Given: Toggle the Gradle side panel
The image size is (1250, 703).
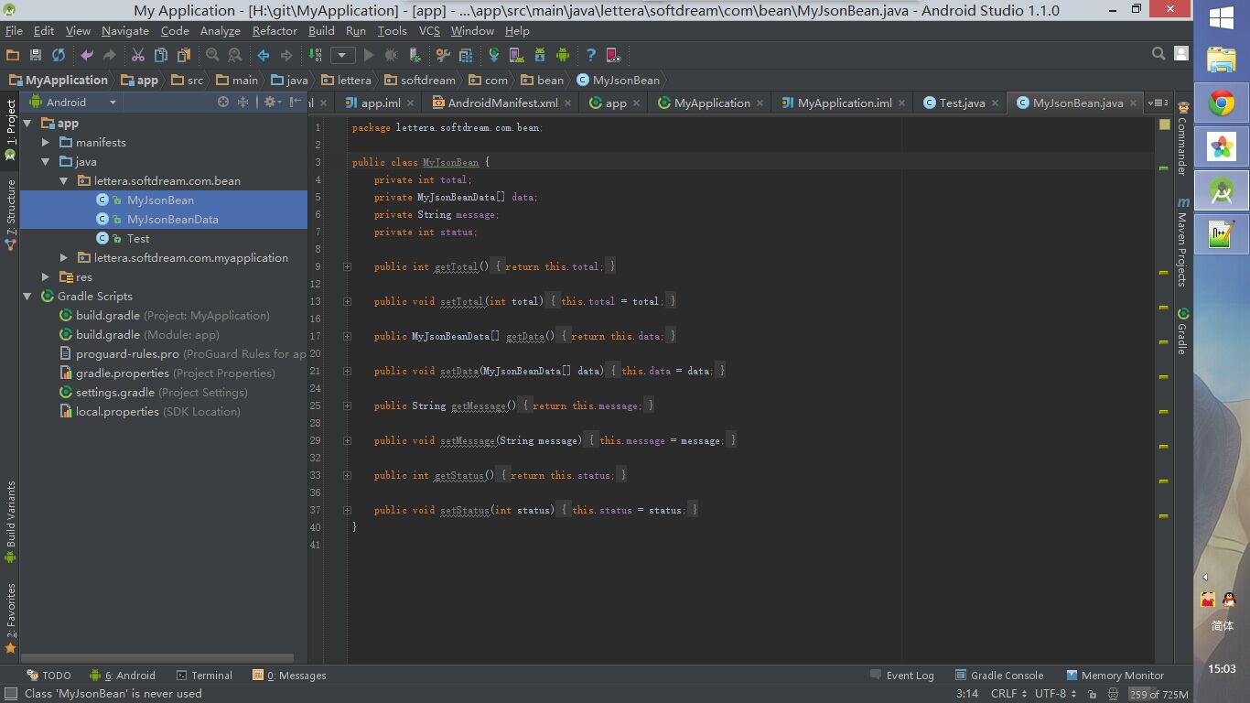Looking at the screenshot, I should click(1182, 331).
